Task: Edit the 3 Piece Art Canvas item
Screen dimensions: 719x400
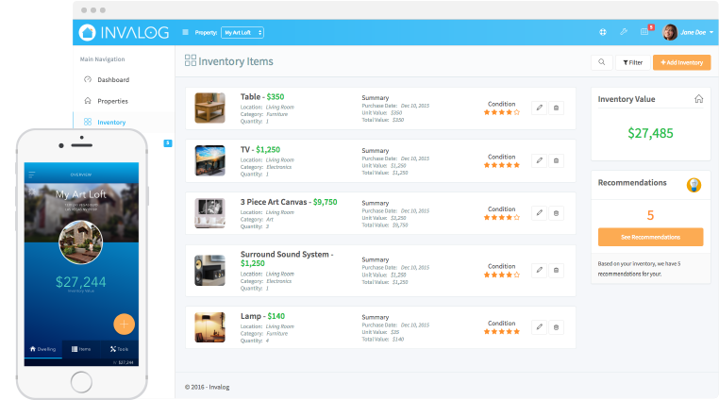Action: (539, 214)
